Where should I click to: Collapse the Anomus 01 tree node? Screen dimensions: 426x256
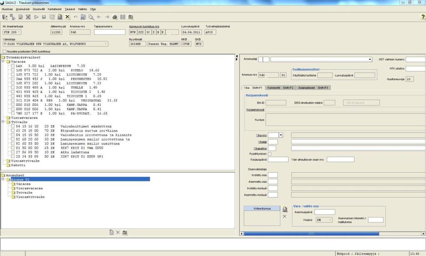coord(3,179)
